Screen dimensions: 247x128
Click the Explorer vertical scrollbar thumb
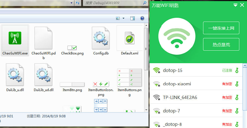[x=146, y=49]
